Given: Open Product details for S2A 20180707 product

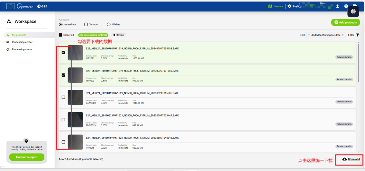Looking at the screenshot, I should pos(344,146).
